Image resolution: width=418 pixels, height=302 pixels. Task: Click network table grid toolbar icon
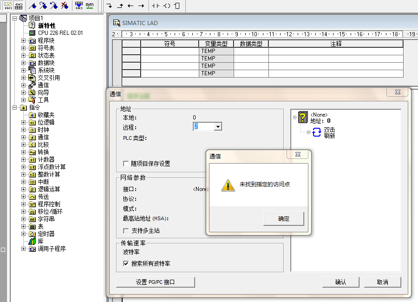[19, 6]
